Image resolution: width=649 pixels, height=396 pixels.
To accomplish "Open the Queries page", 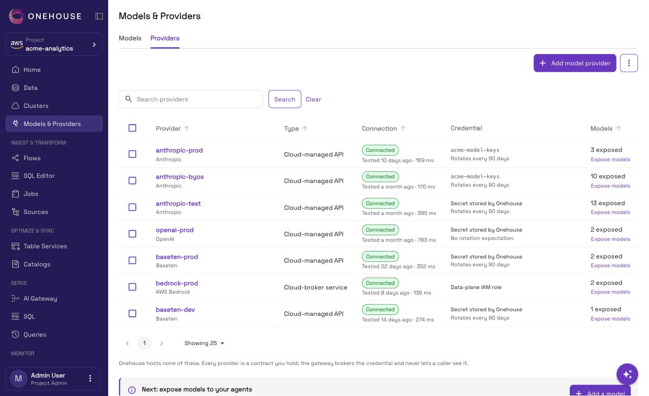I will pyautogui.click(x=54, y=334).
